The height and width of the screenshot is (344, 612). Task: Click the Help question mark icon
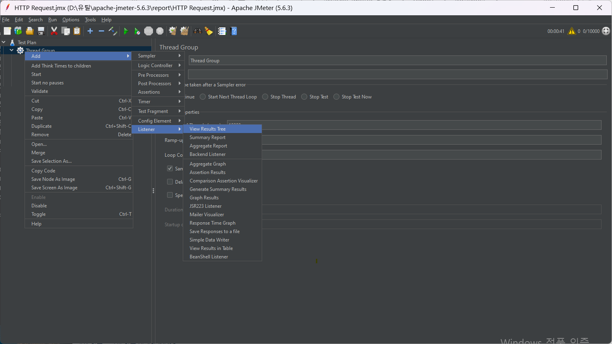(x=234, y=31)
